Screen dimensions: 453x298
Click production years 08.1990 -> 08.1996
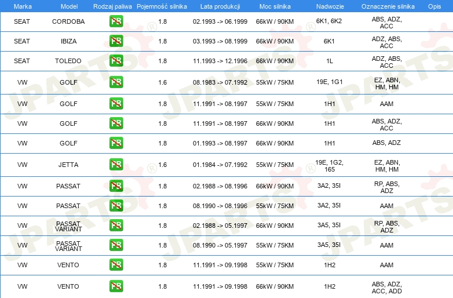coord(220,206)
